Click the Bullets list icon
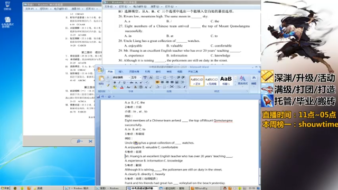The height and width of the screenshot is (190, 338). pyautogui.click(x=158, y=78)
